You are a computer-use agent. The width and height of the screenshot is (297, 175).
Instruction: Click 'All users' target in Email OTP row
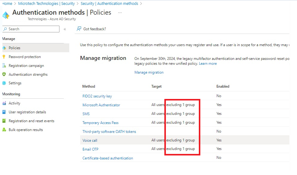click(158, 149)
